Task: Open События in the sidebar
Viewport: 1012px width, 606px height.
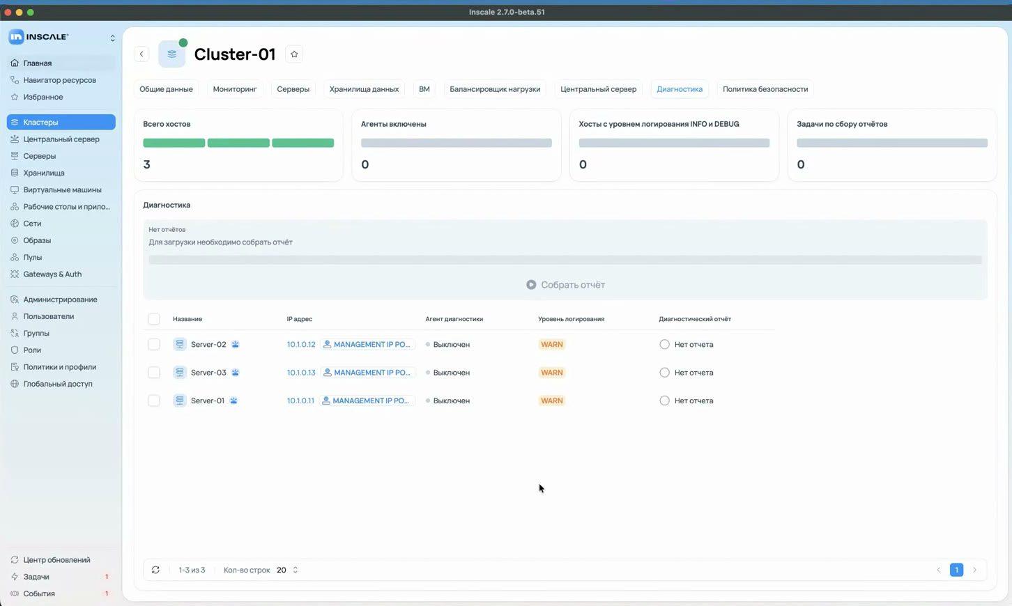Action: pos(61,594)
